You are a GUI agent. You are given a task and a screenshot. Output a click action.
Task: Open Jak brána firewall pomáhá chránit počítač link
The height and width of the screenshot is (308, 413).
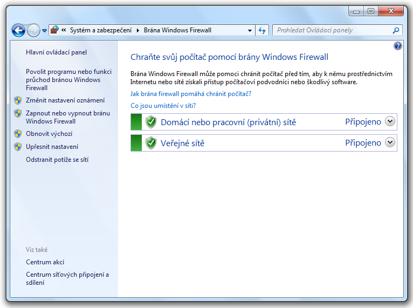pos(191,94)
